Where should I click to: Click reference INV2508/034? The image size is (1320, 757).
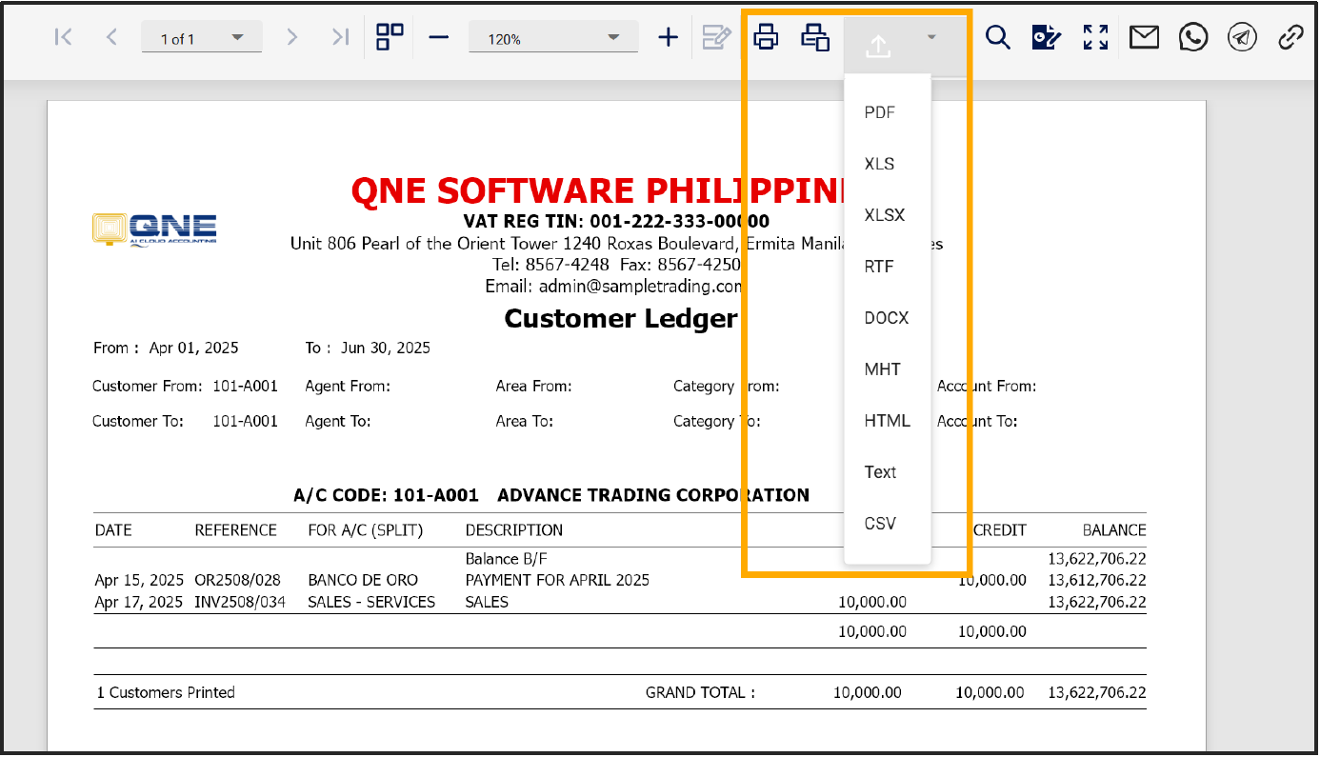click(240, 602)
